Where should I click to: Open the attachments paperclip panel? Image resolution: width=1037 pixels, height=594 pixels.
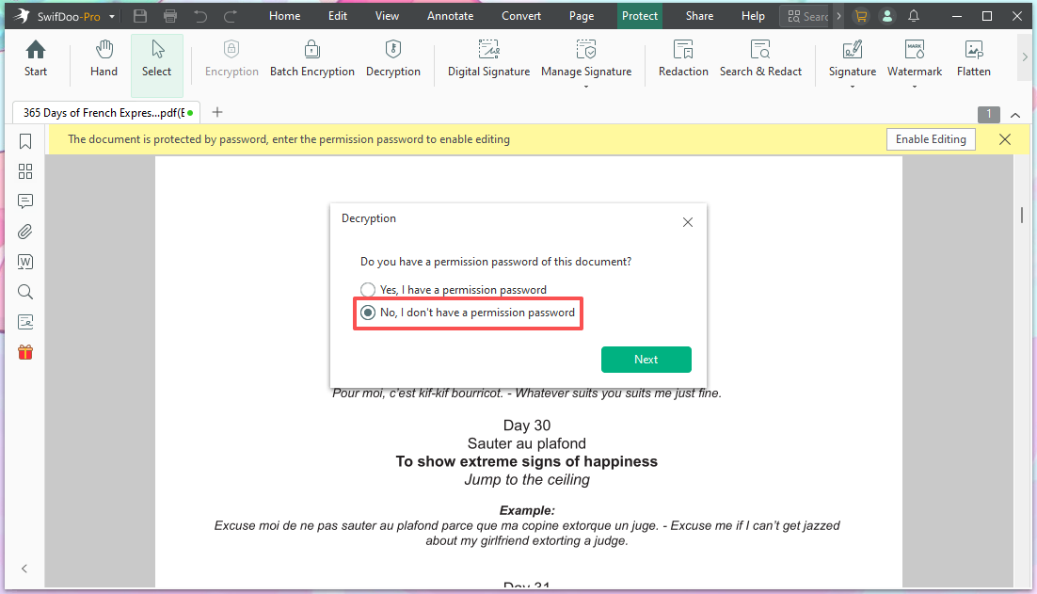[25, 232]
